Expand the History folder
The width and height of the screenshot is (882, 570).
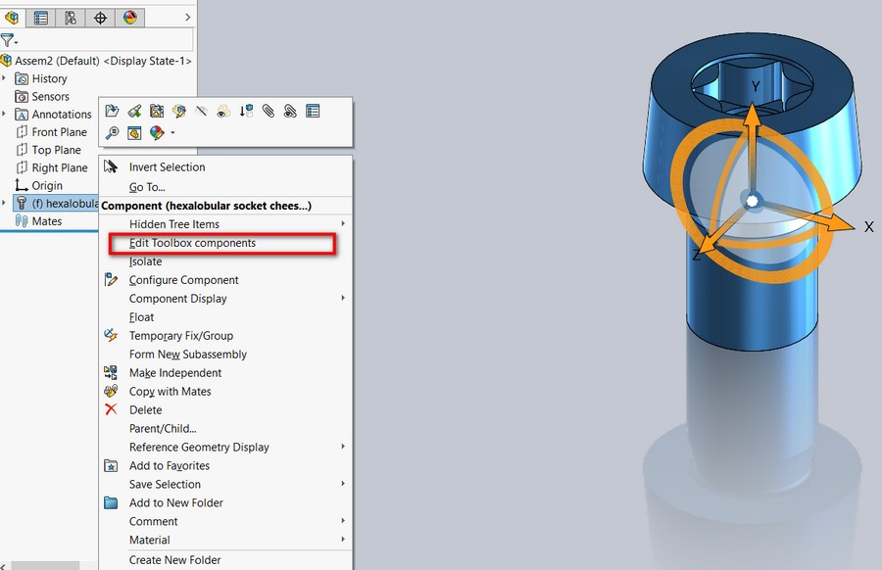[4, 78]
